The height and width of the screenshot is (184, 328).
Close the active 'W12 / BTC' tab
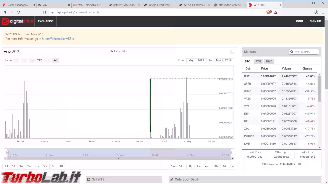279,5
